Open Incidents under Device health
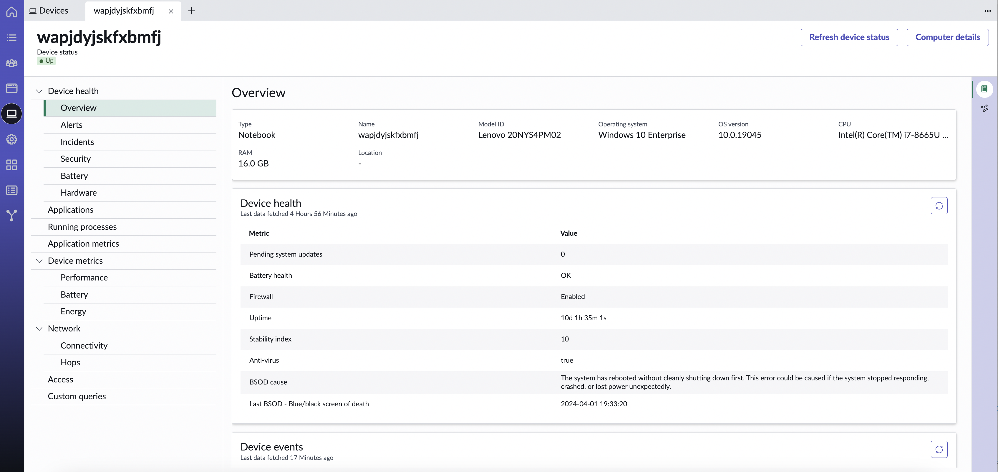Screen dimensions: 998x472 pyautogui.click(x=130, y=142)
